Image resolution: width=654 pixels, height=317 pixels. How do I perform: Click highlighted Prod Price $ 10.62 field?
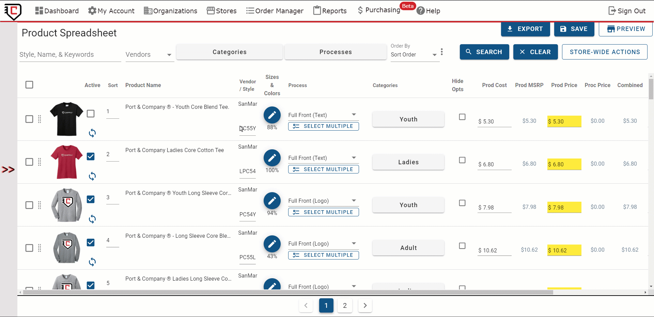click(564, 250)
